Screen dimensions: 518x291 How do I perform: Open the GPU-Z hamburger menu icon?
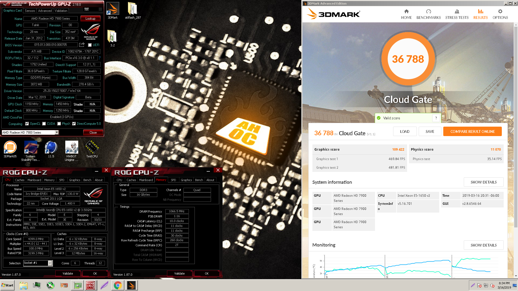pyautogui.click(x=100, y=9)
